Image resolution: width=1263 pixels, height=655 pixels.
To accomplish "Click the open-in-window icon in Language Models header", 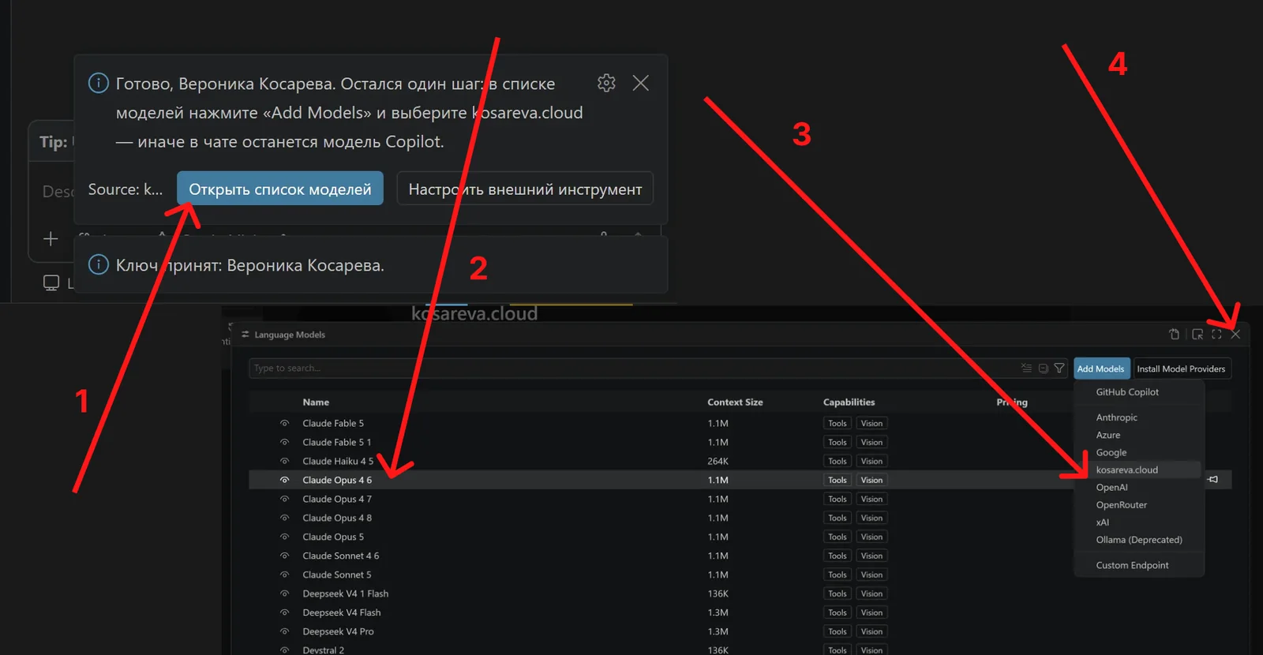I will coord(1197,335).
